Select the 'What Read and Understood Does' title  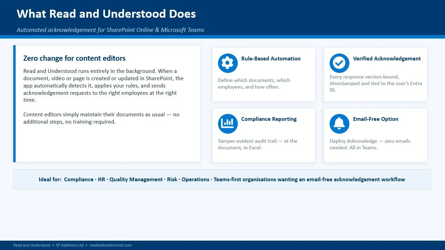[x=106, y=14]
